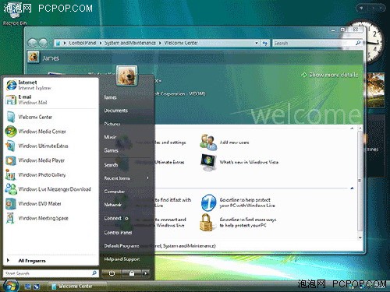
Task: Click What's new in Windows Vista text
Action: tap(249, 162)
